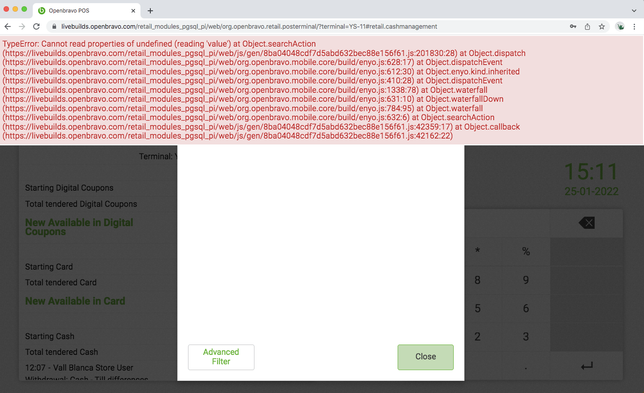Tap keypad number 3
Screen dimensions: 644x393
(526, 337)
